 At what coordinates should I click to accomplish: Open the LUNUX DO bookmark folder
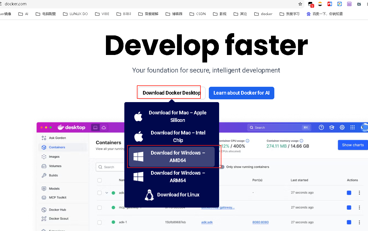point(75,14)
